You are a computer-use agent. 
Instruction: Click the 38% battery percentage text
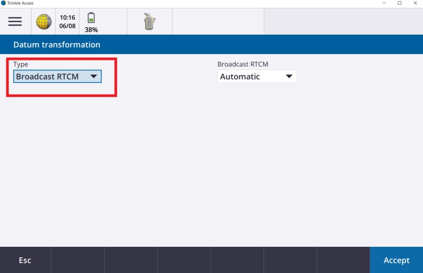[91, 29]
